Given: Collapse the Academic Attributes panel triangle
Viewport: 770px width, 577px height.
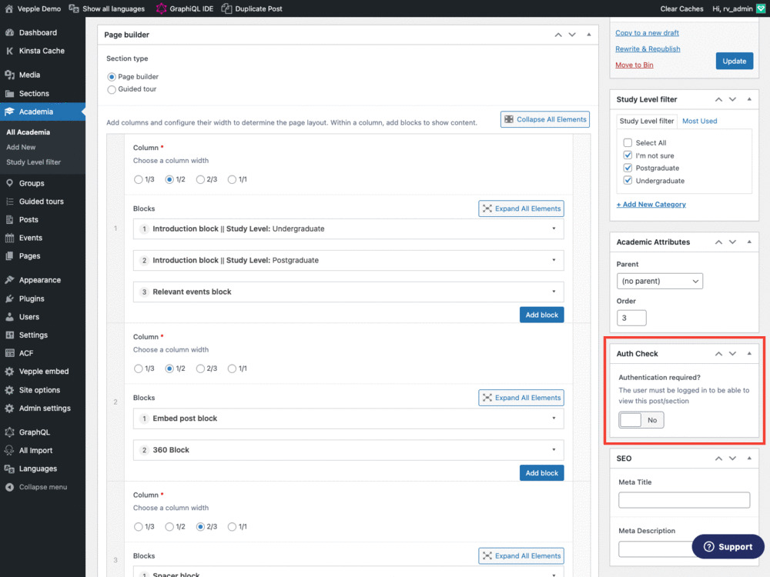Looking at the screenshot, I should [x=749, y=242].
